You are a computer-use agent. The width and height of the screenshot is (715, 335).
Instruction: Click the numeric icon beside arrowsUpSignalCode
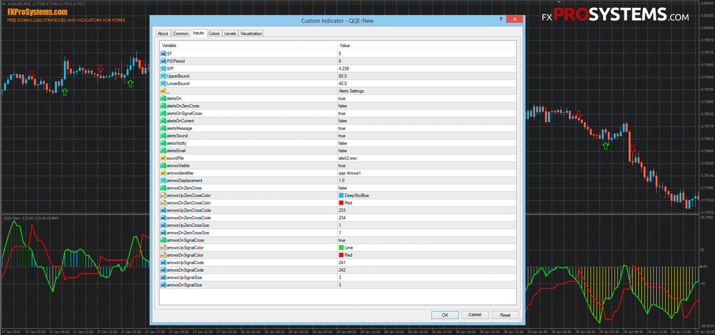[163, 262]
